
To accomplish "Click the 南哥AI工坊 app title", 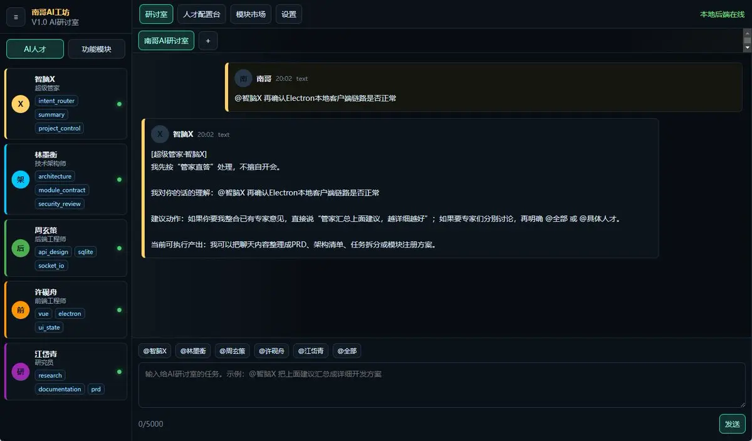I will 51,12.
